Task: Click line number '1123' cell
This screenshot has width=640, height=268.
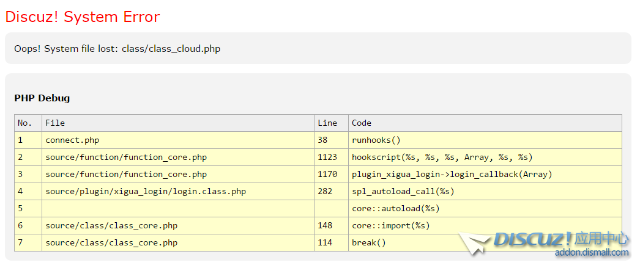Action: 331,158
